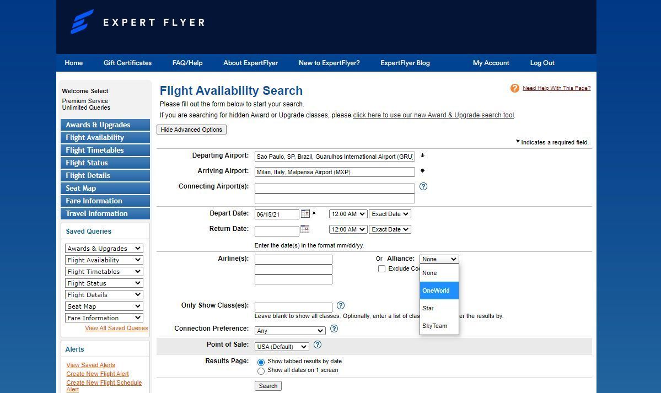Open Need Help With This Page link

coord(556,88)
